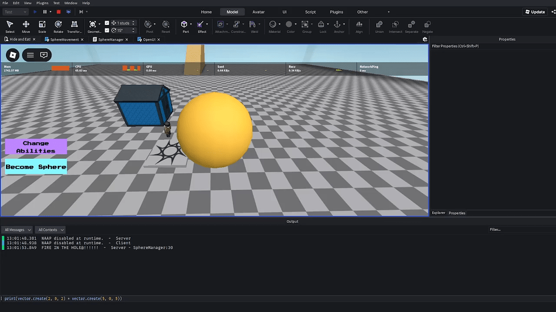Viewport: 556px width, 312px height.
Task: Open the Roblox menu icon in viewport
Action: pos(13,55)
